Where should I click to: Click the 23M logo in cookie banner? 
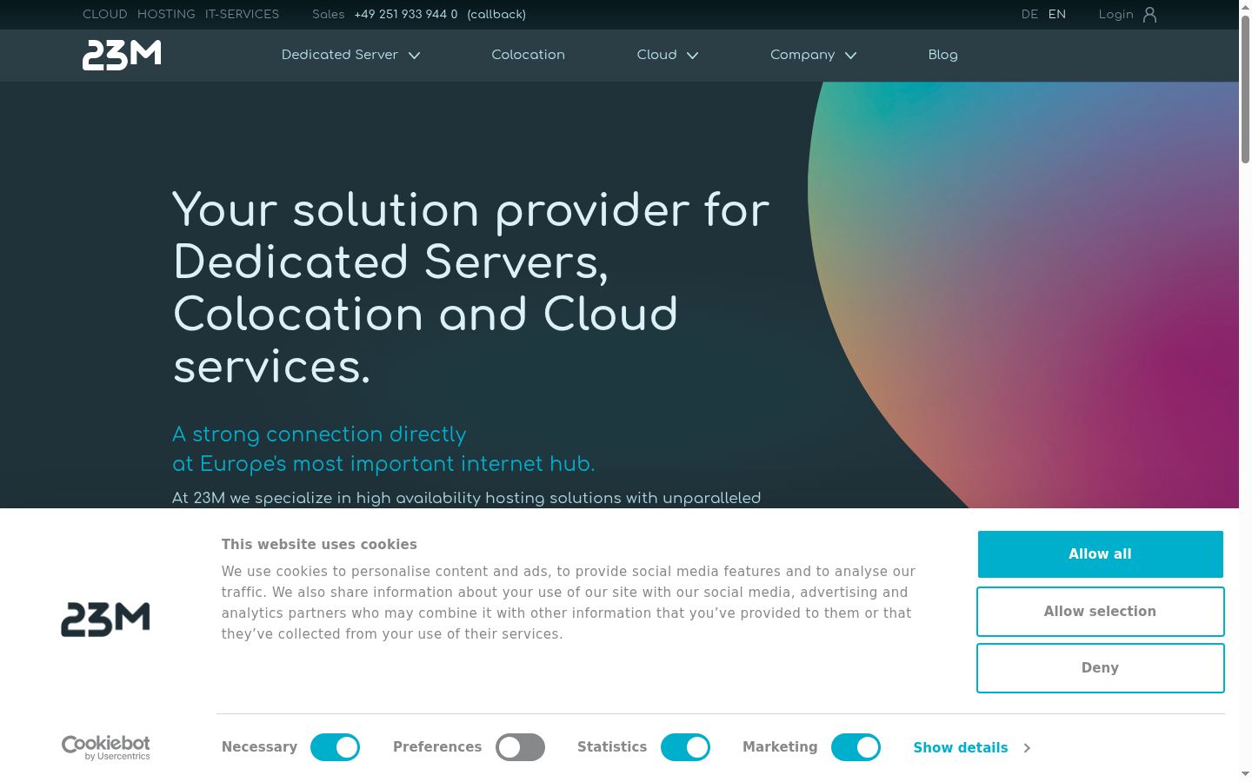pos(105,620)
